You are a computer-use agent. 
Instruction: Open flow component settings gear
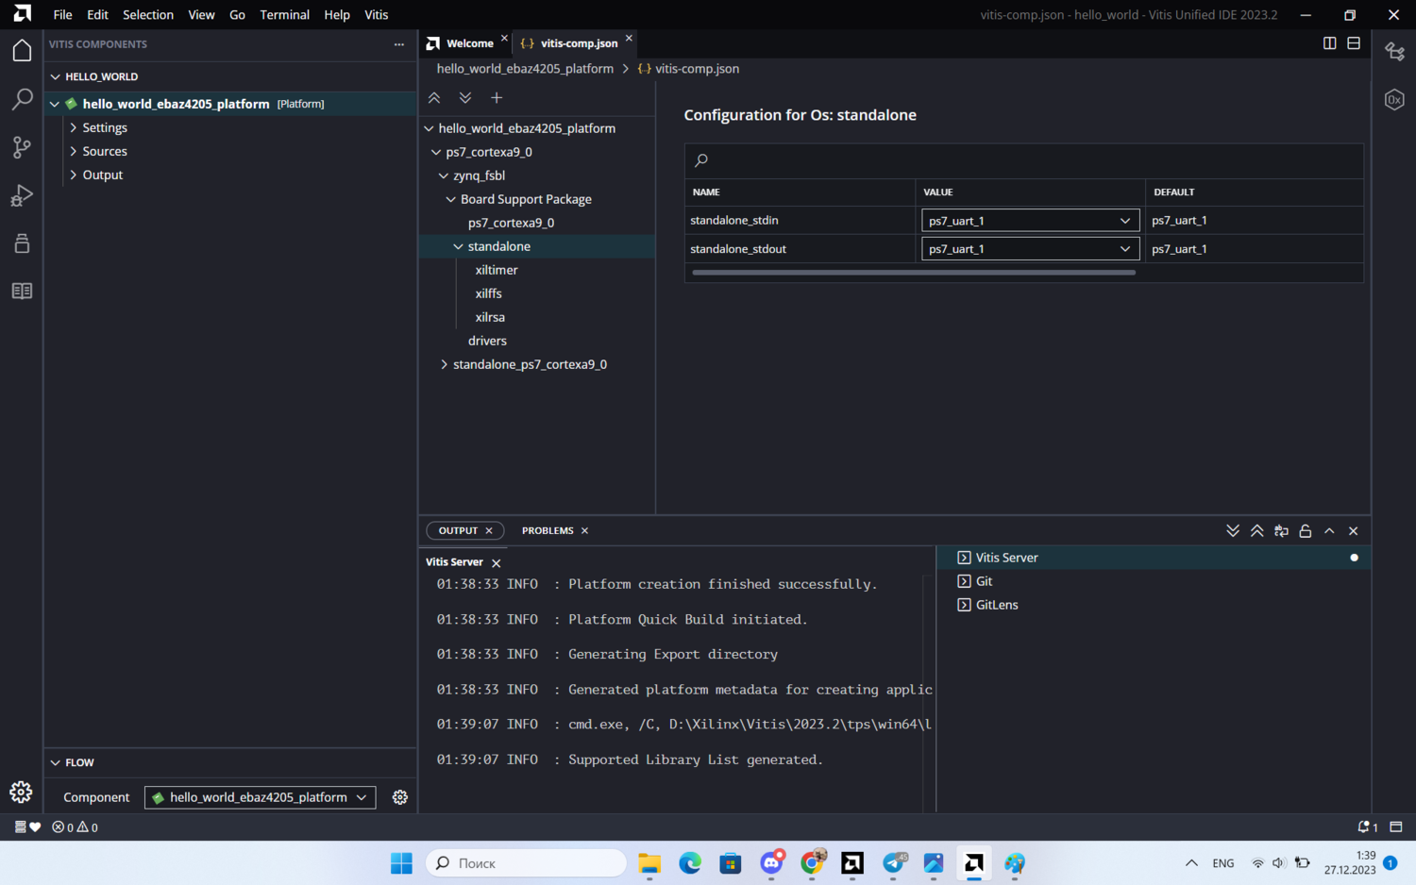tap(400, 797)
